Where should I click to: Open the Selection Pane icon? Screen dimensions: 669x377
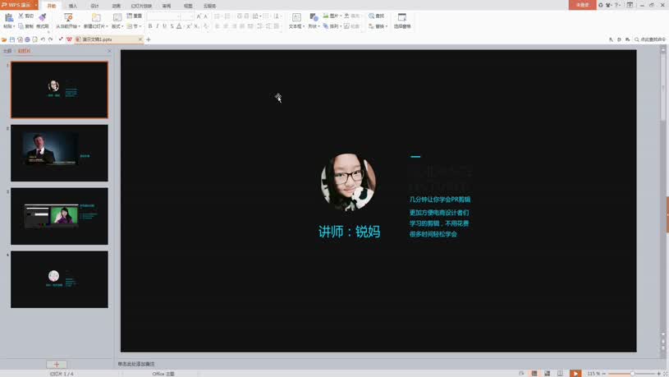coord(402,17)
